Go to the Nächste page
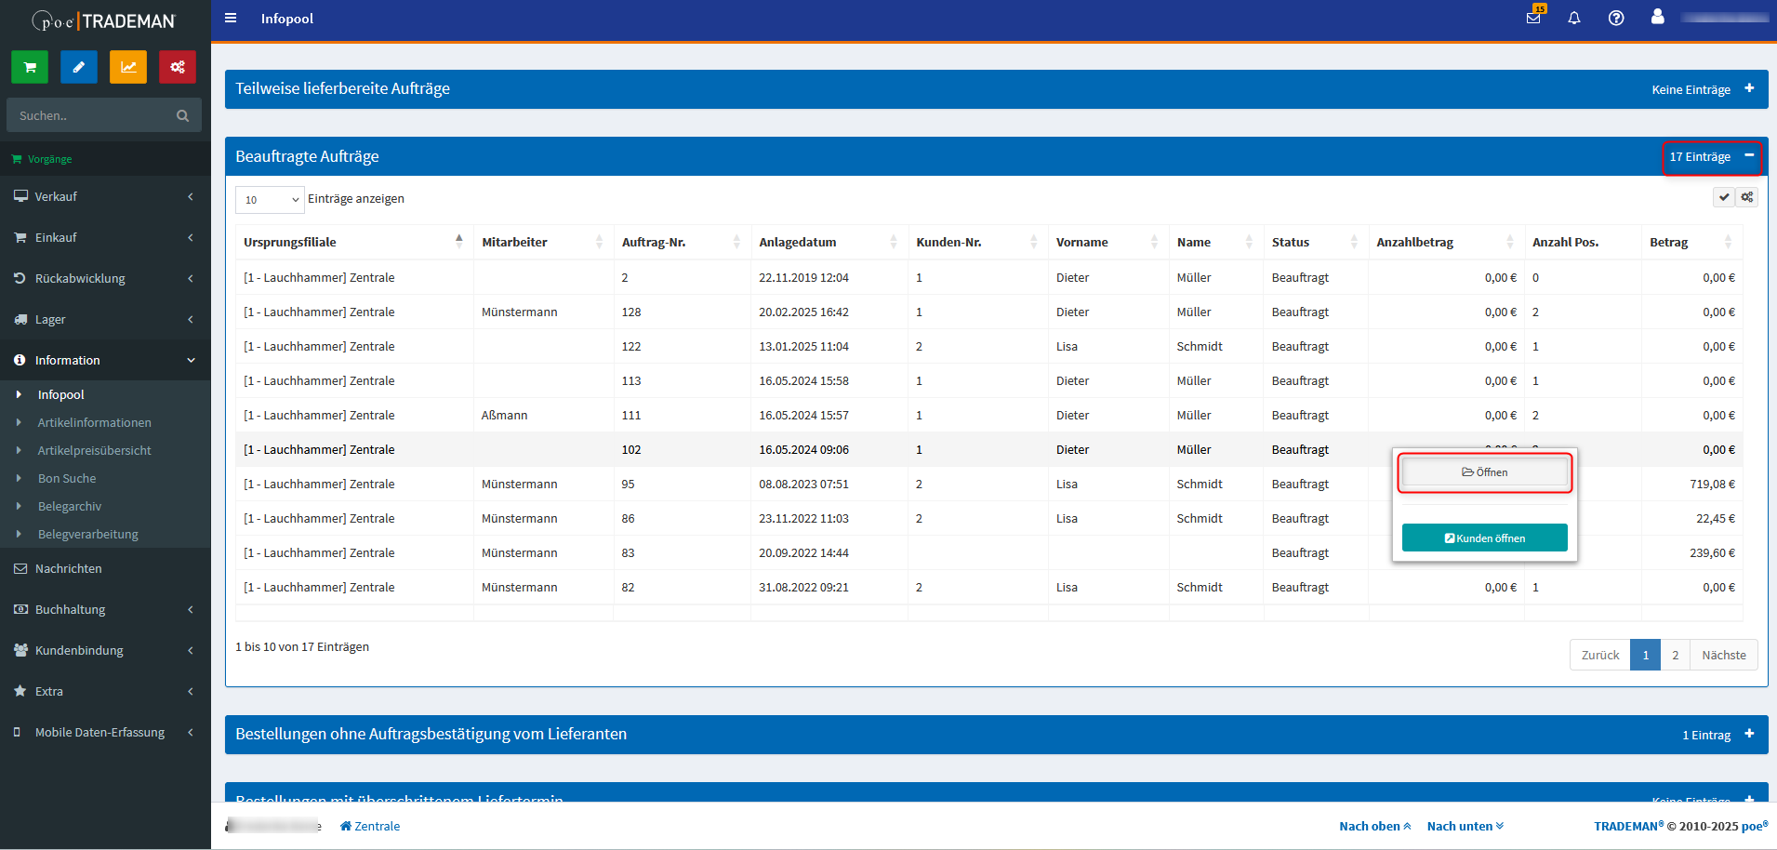The height and width of the screenshot is (850, 1777). (1723, 655)
